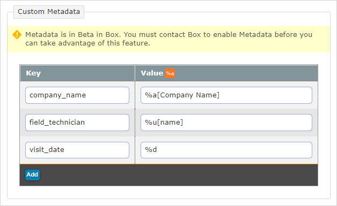
Task: Click the Value column header text
Action: pyautogui.click(x=152, y=73)
